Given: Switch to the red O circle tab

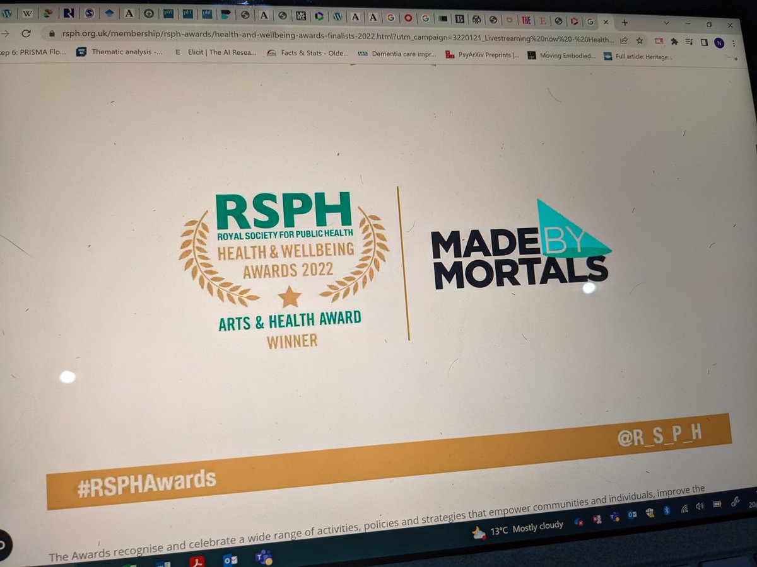Looking at the screenshot, I should [409, 18].
